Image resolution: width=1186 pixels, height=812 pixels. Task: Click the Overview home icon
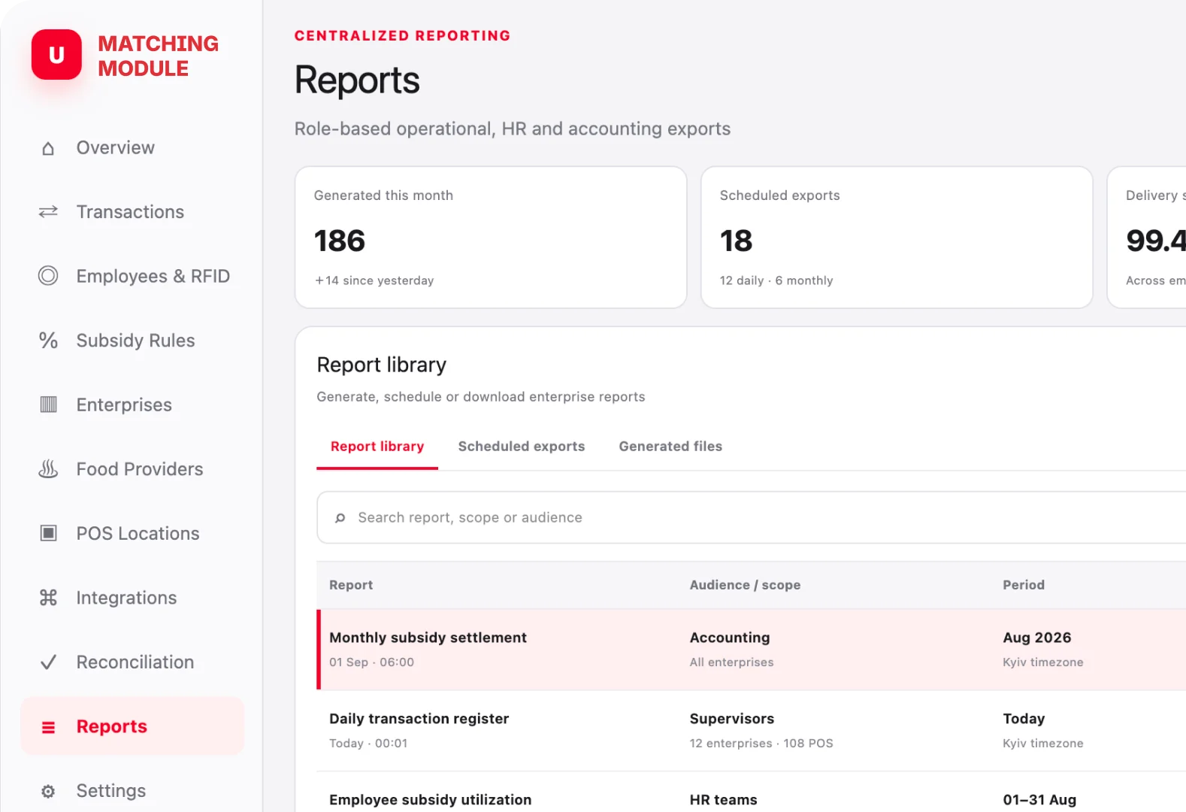click(48, 148)
